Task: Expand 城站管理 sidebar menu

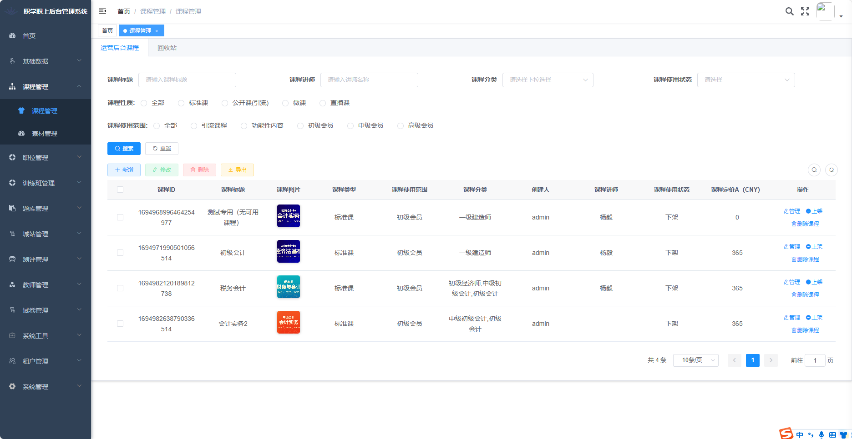Action: (x=46, y=234)
